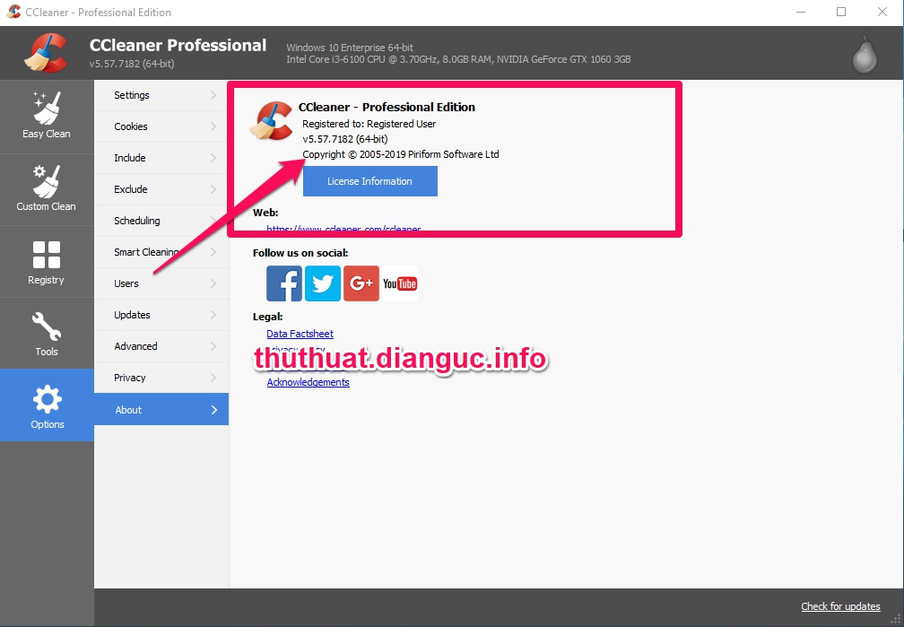Click the "Legal:" heading

(x=267, y=317)
